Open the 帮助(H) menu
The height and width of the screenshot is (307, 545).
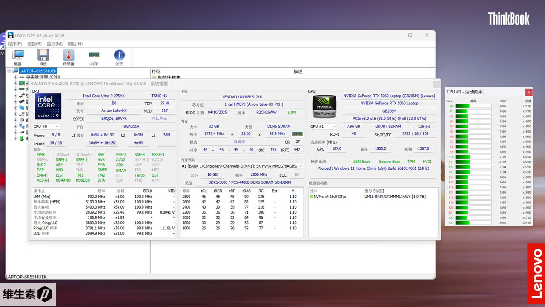tap(75, 44)
